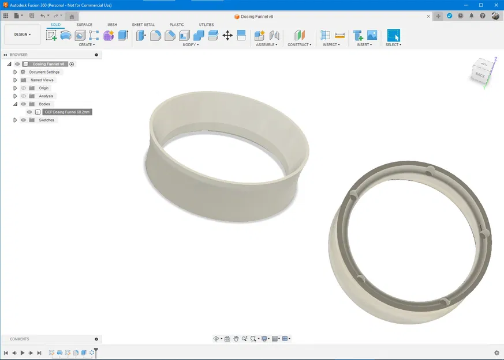
Task: Open Fusion 360 Help via the question mark
Action: tap(483, 16)
